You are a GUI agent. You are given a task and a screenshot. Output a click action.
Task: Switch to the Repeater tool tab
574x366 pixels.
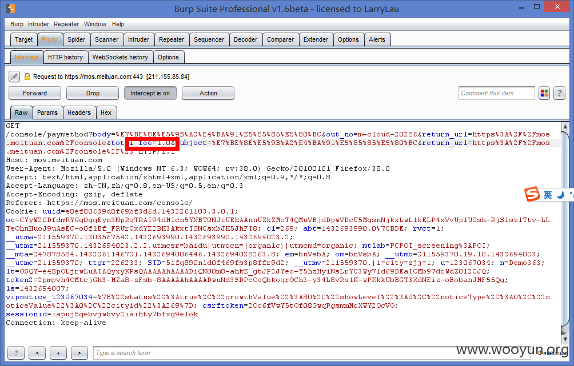172,39
